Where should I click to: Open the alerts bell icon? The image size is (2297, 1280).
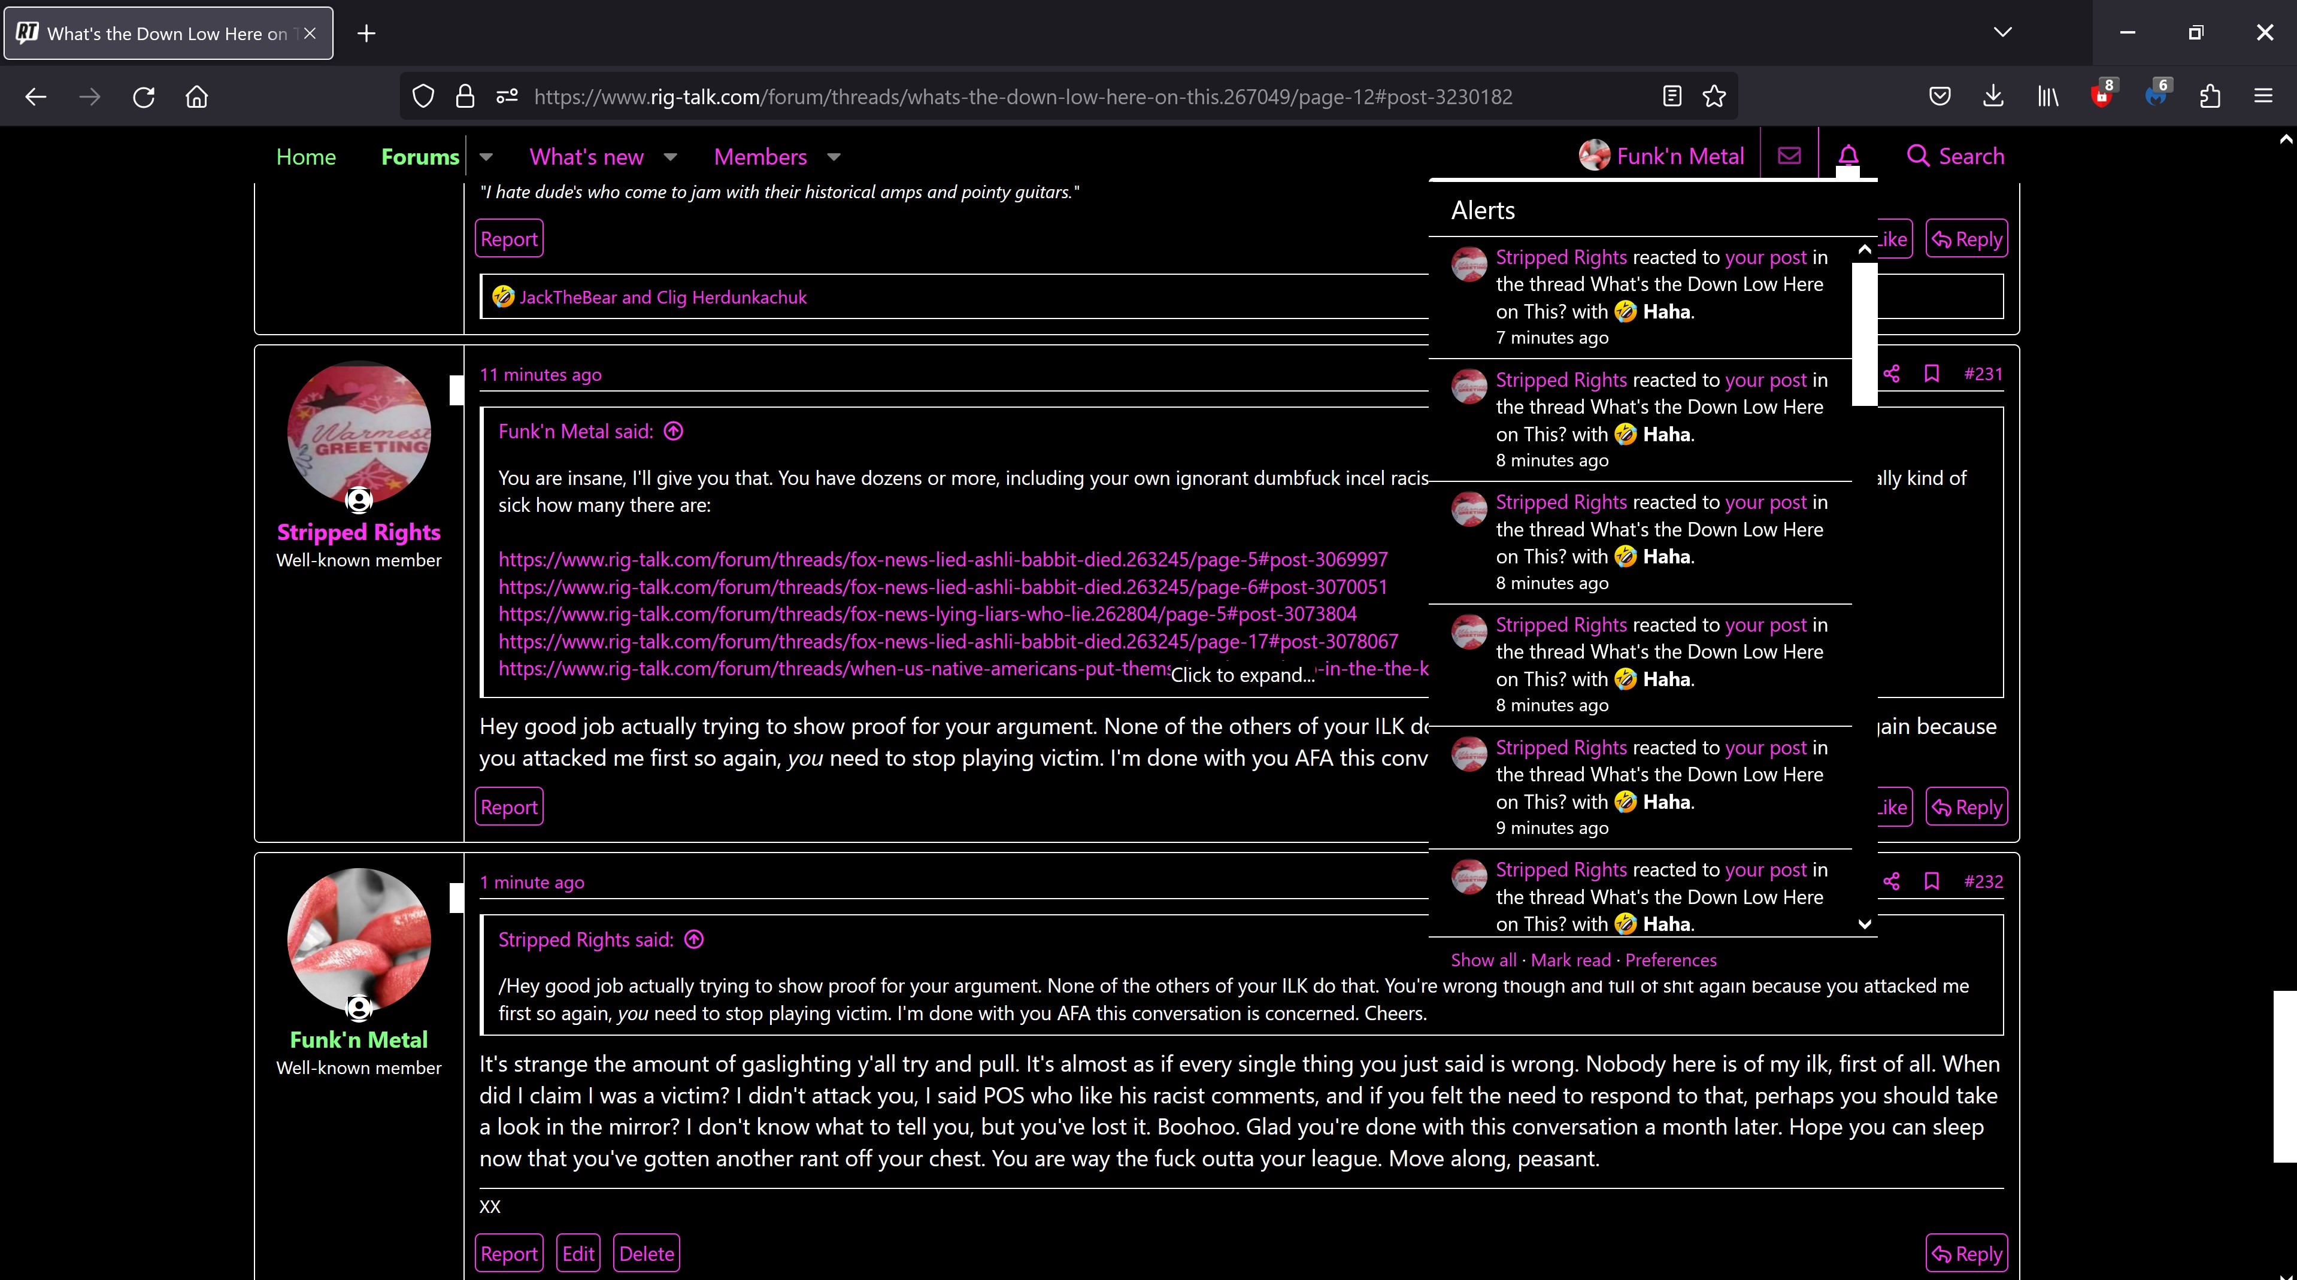(x=1847, y=156)
